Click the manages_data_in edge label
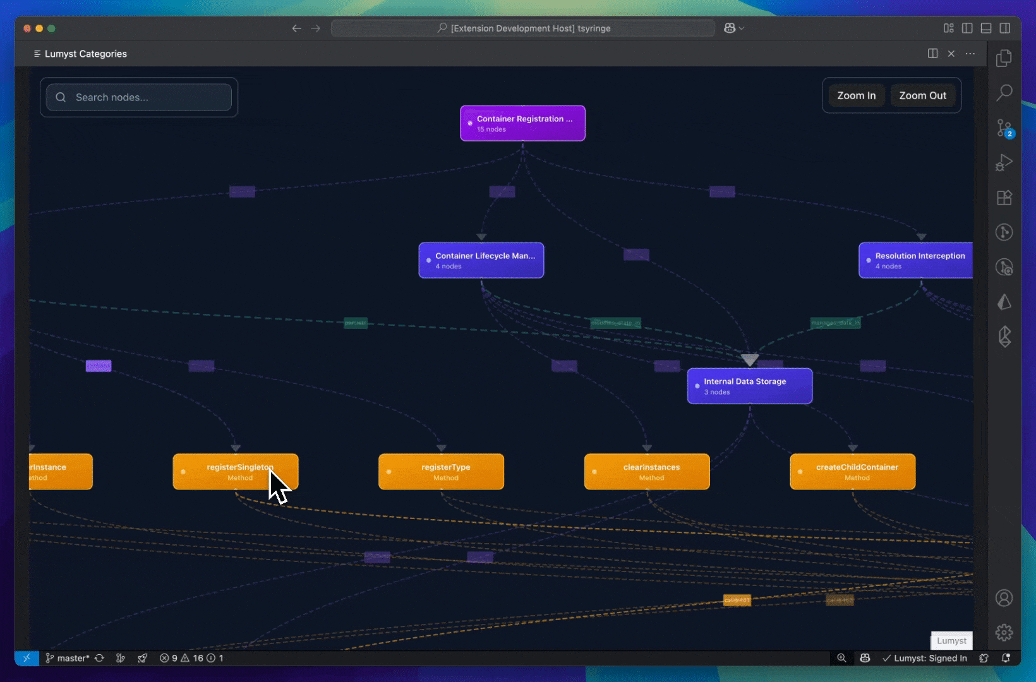The width and height of the screenshot is (1036, 682). 835,323
